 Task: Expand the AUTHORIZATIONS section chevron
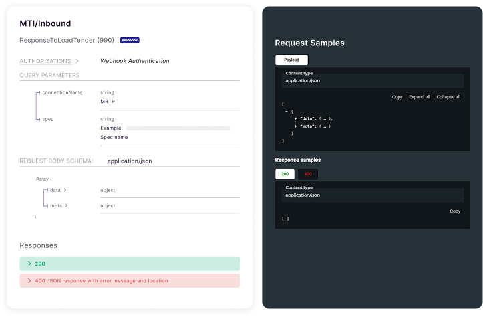click(x=77, y=61)
